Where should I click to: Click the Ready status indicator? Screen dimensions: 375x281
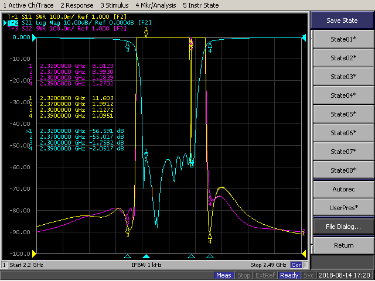289,276
